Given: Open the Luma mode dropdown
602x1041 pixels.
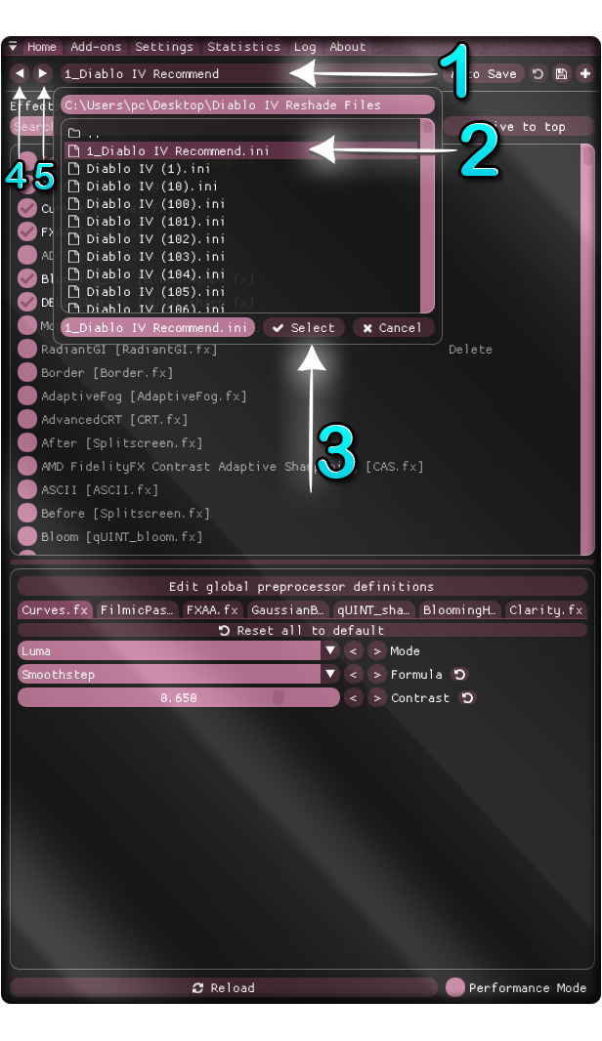Looking at the screenshot, I should pyautogui.click(x=179, y=651).
